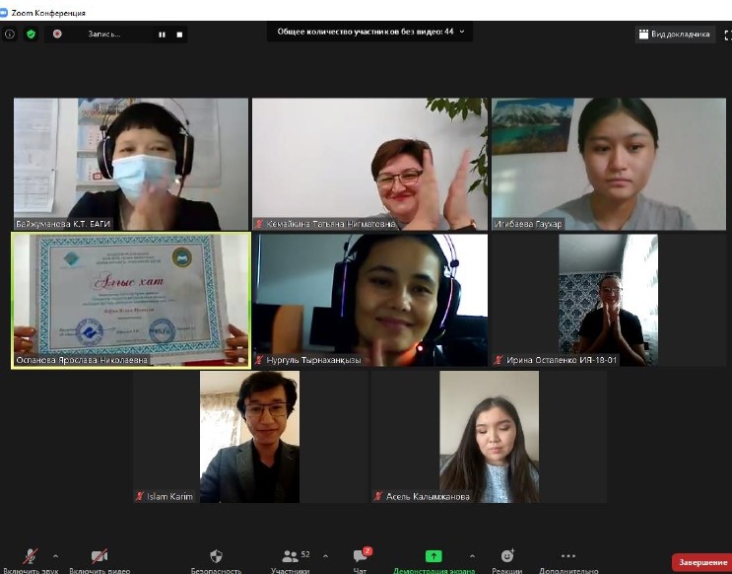The height and width of the screenshot is (574, 732).
Task: Open the Чат chat panel
Action: 360,557
